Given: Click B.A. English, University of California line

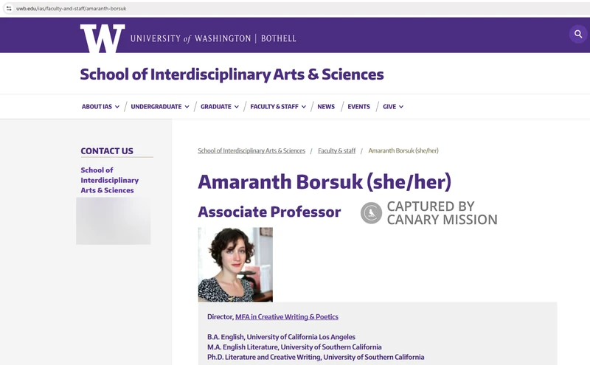Looking at the screenshot, I should pyautogui.click(x=281, y=337).
